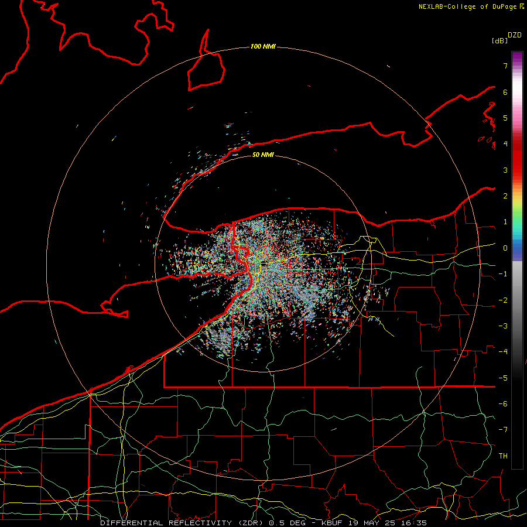Viewport: 527px width, 527px height.
Task: Click the -3 dB value on color scale
Action: click(503, 326)
